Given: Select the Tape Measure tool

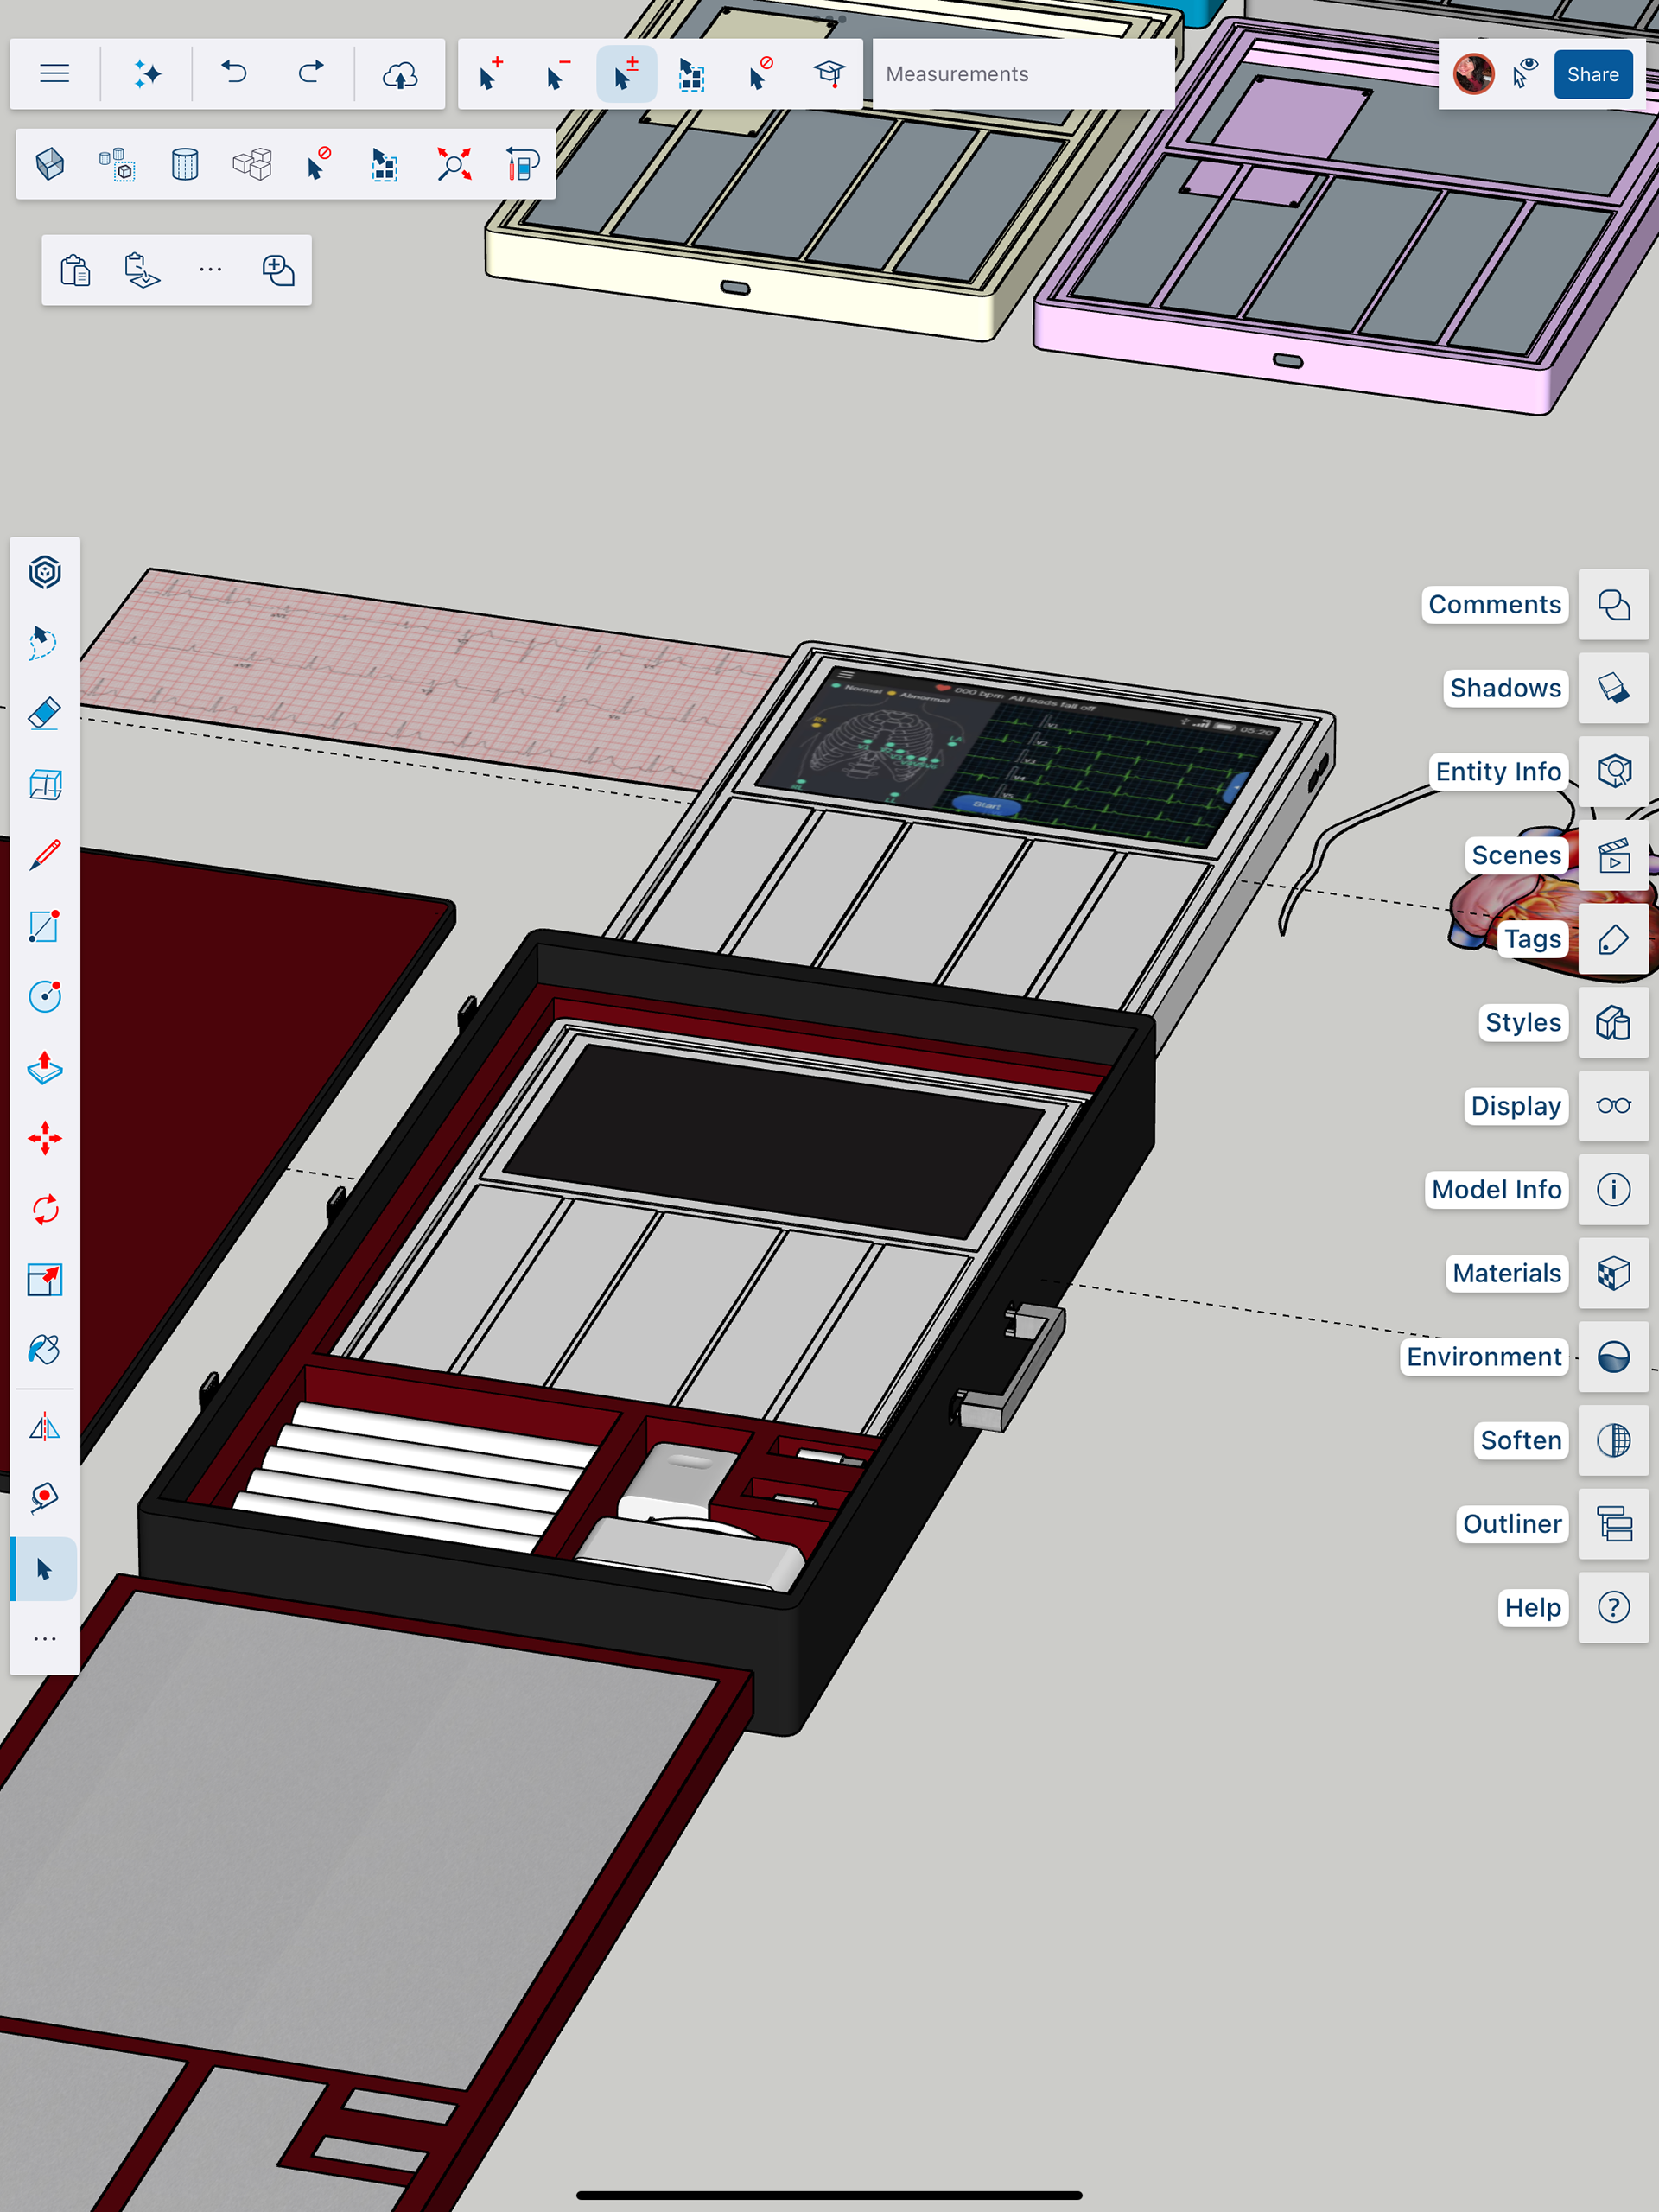Looking at the screenshot, I should [x=44, y=1497].
